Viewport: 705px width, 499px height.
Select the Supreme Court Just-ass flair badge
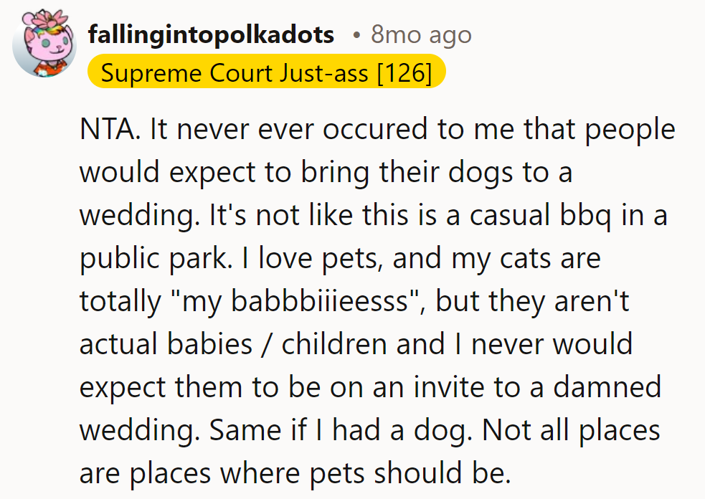click(x=266, y=72)
